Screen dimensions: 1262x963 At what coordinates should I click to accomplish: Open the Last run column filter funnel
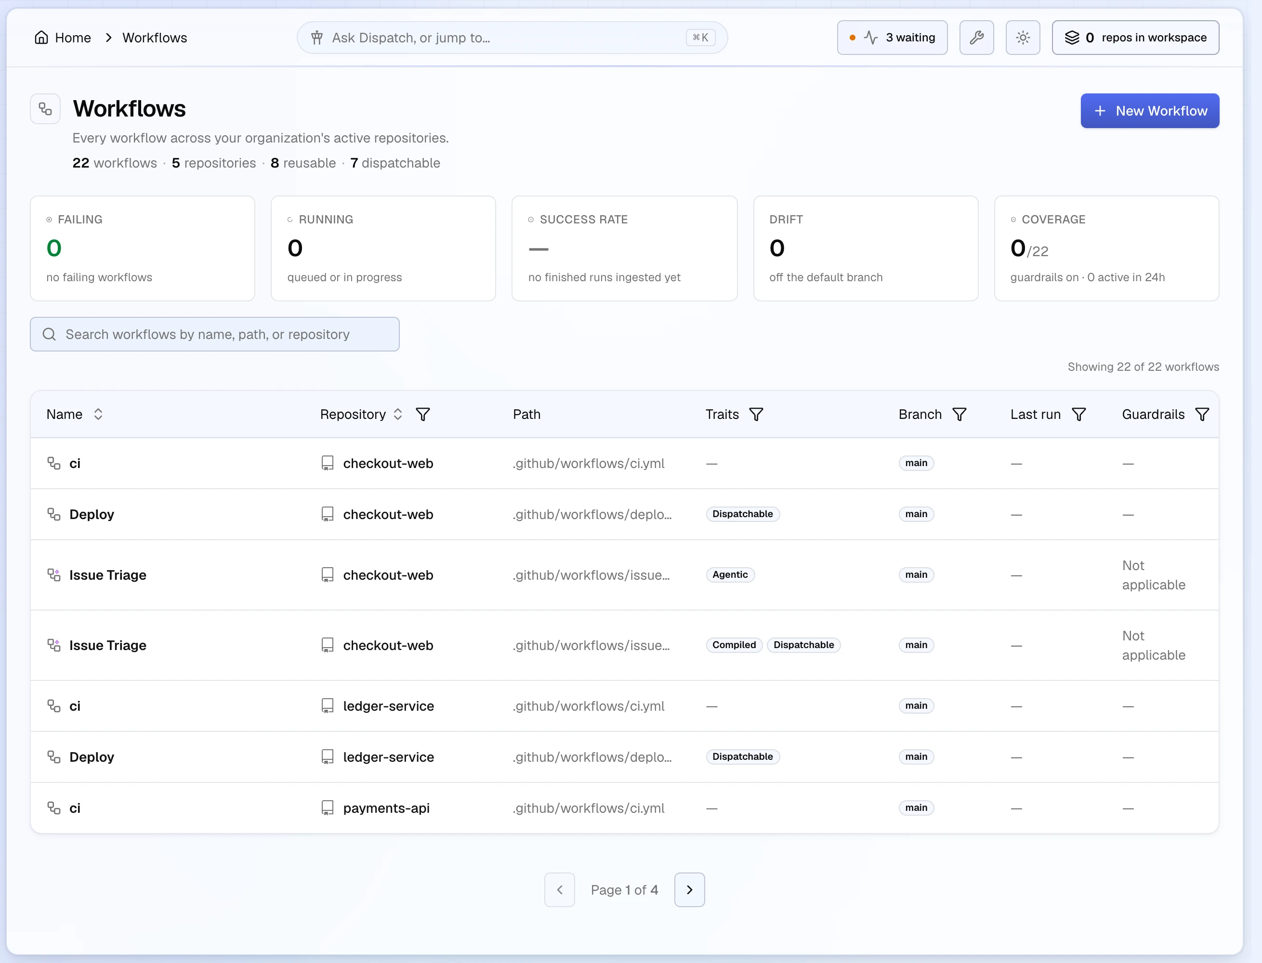coord(1078,415)
